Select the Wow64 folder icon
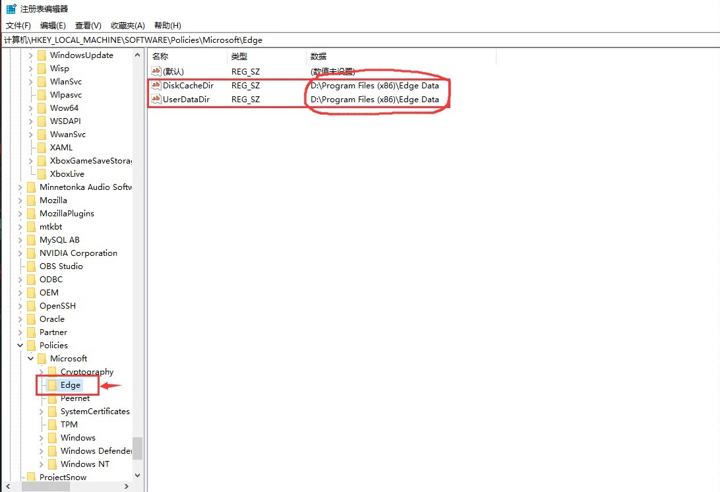The width and height of the screenshot is (720, 492). click(42, 108)
